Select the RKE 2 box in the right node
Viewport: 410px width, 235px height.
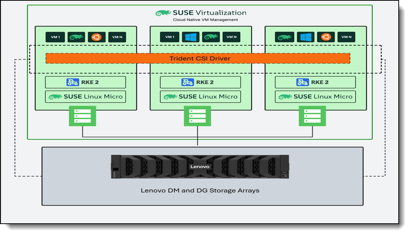click(315, 82)
